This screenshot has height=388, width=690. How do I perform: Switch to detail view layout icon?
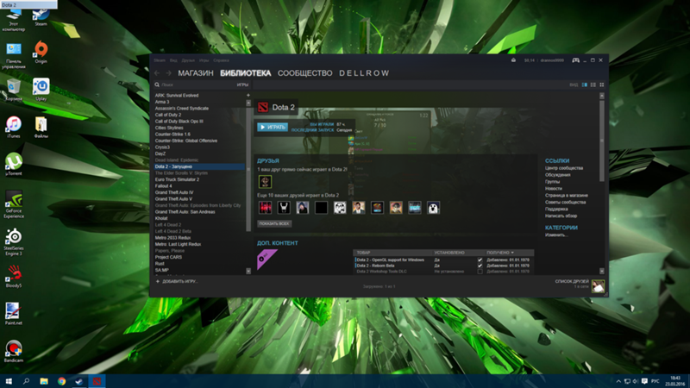(x=585, y=84)
